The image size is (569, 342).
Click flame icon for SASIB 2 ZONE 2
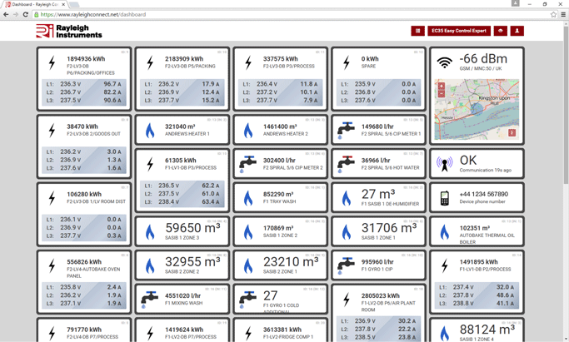(150, 266)
